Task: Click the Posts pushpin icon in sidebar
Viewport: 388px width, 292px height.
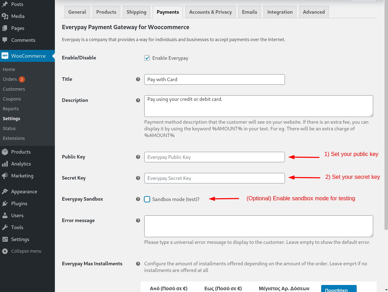Action: click(x=5, y=4)
